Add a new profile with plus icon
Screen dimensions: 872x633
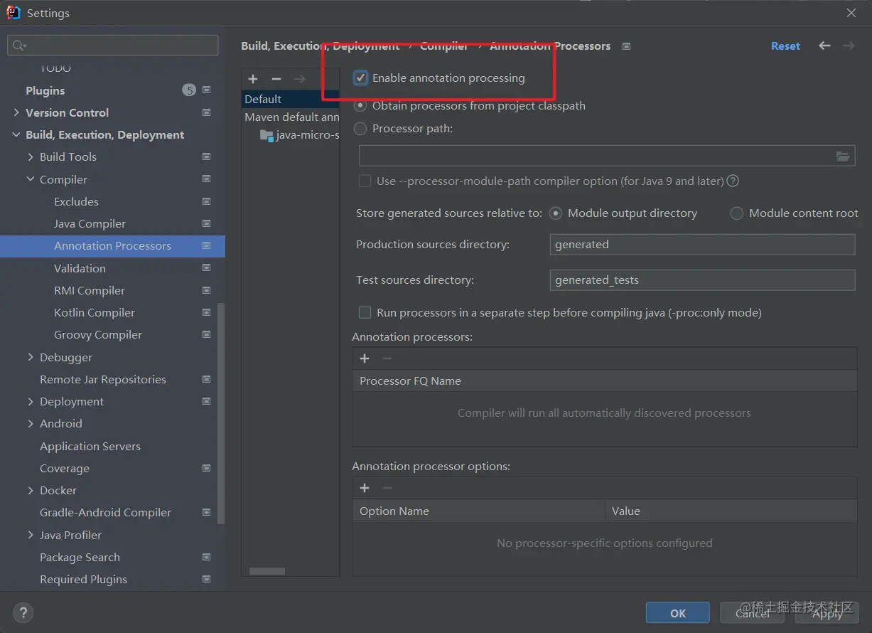tap(253, 79)
